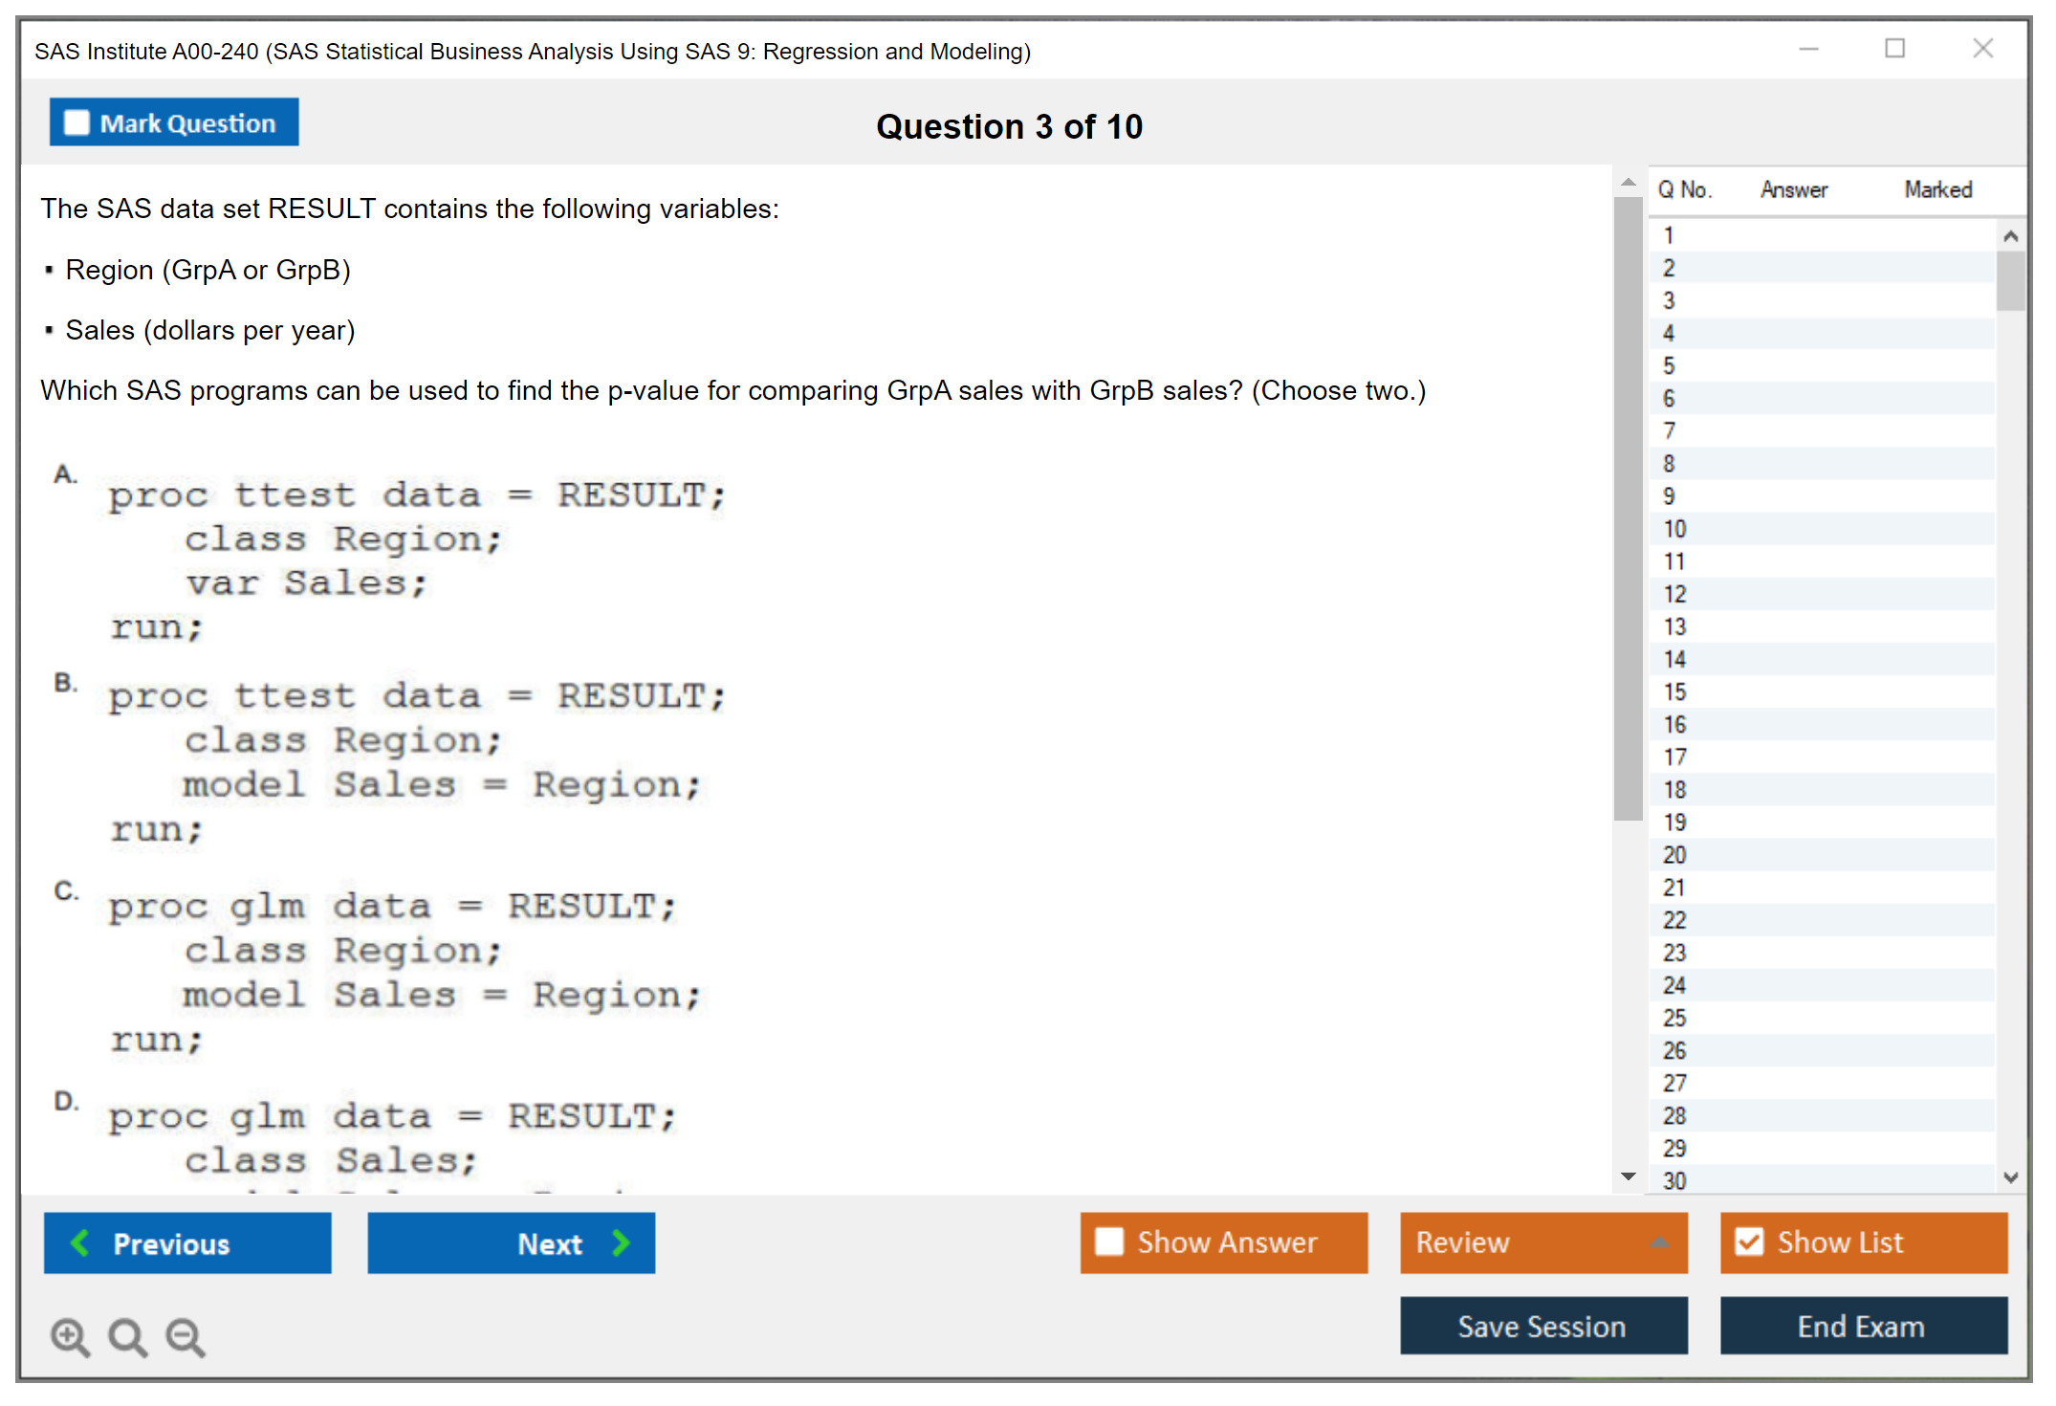Viewport: 2056px width, 1406px height.
Task: Click the green right chevron on Next
Action: pos(622,1242)
